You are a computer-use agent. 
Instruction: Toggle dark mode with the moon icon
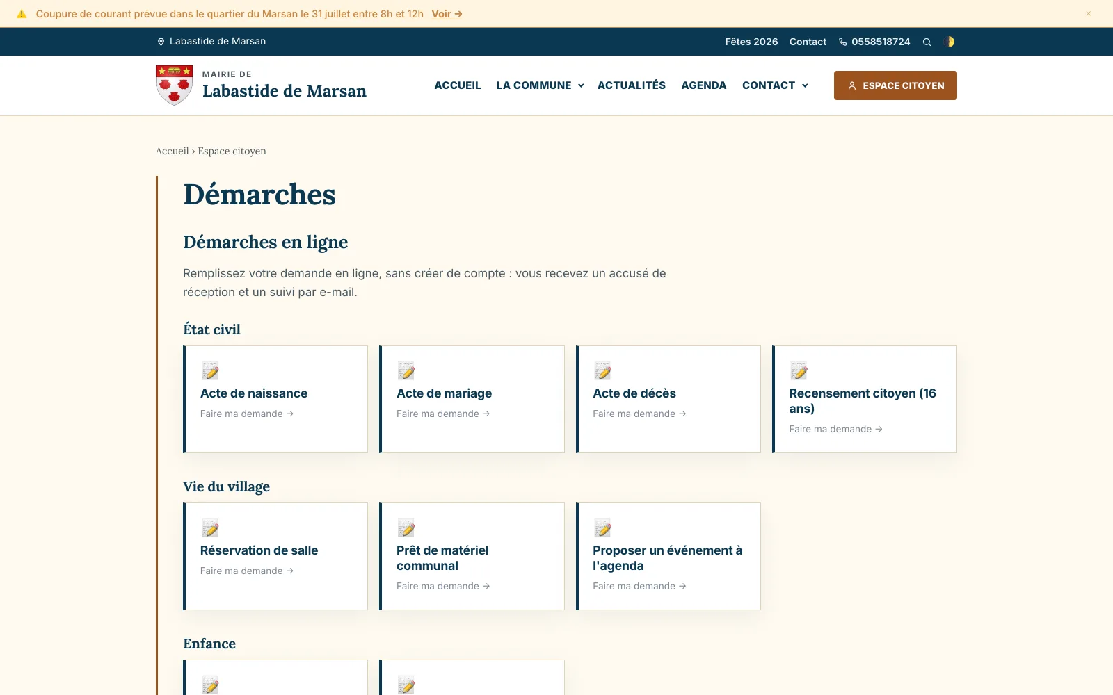(949, 42)
